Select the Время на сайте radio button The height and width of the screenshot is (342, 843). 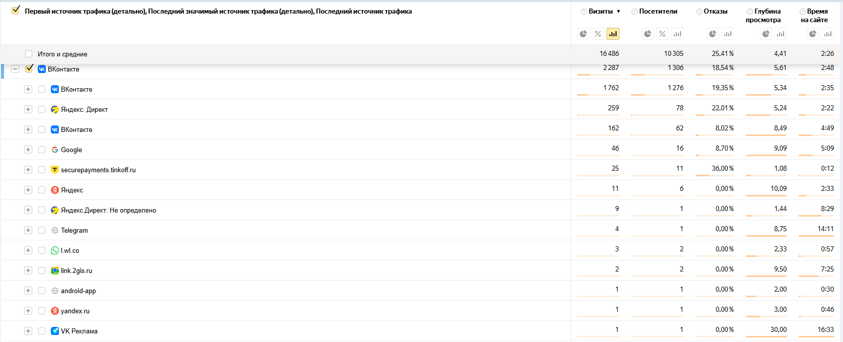[803, 12]
